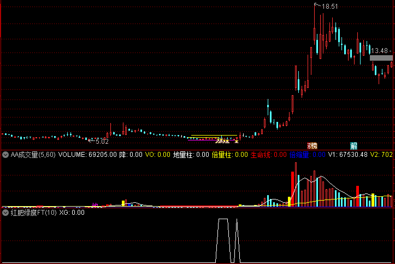Collapse the 红肥绿瘦FT indicator panel arrow
The height and width of the screenshot is (264, 395).
pos(5,213)
